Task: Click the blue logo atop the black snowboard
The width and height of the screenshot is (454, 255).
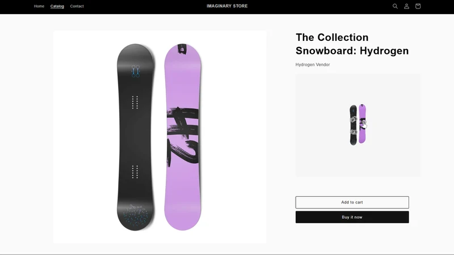Action: click(x=136, y=71)
